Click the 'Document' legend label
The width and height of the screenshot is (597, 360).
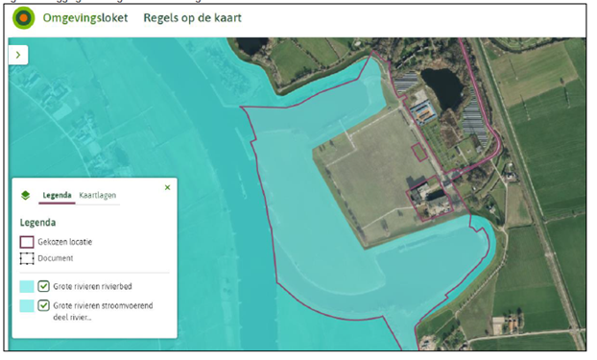pos(56,258)
